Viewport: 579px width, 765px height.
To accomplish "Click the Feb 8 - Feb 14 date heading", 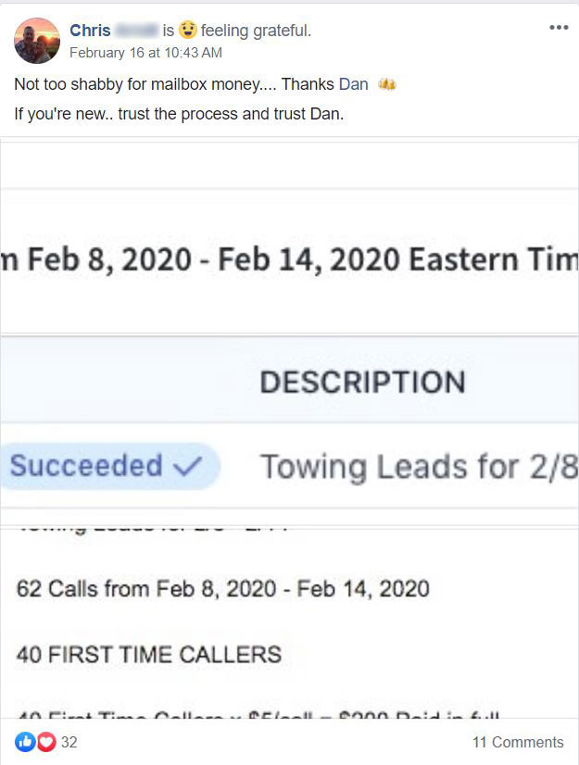I will click(289, 259).
